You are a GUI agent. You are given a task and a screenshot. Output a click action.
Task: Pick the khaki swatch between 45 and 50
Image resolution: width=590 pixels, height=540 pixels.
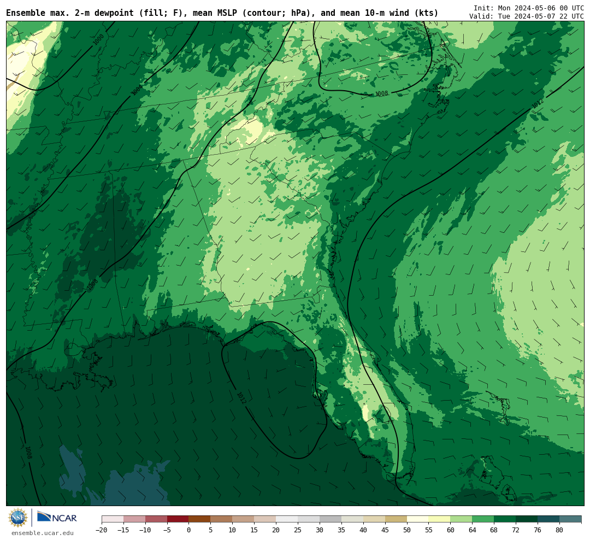[x=396, y=519]
